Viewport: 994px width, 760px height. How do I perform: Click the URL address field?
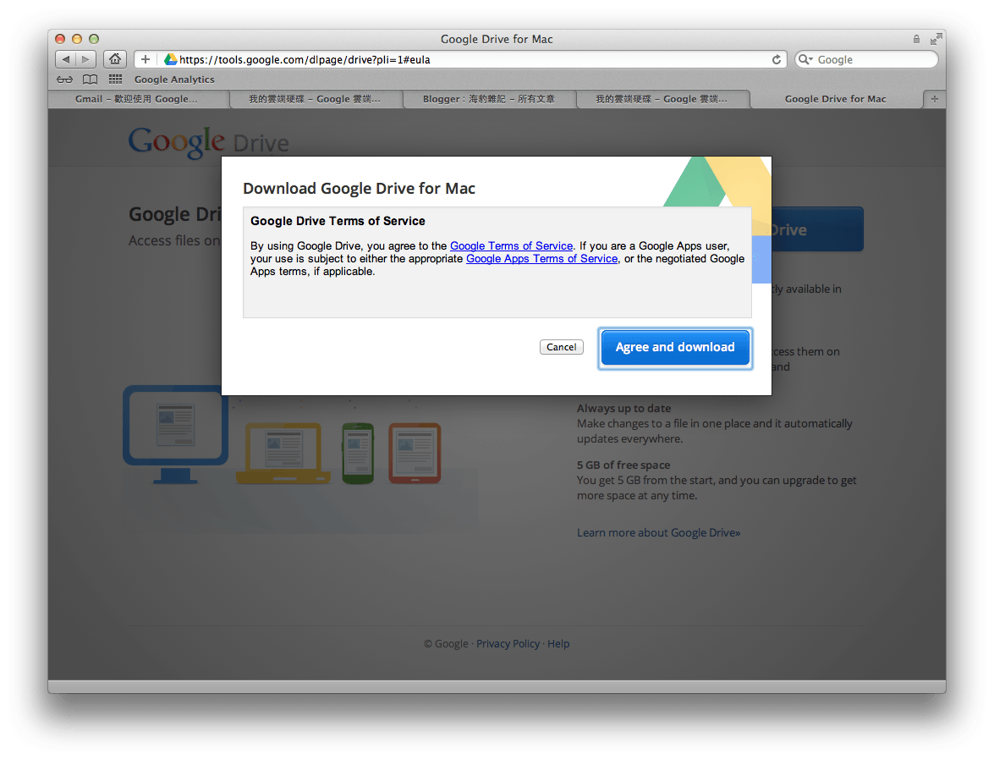click(x=465, y=60)
